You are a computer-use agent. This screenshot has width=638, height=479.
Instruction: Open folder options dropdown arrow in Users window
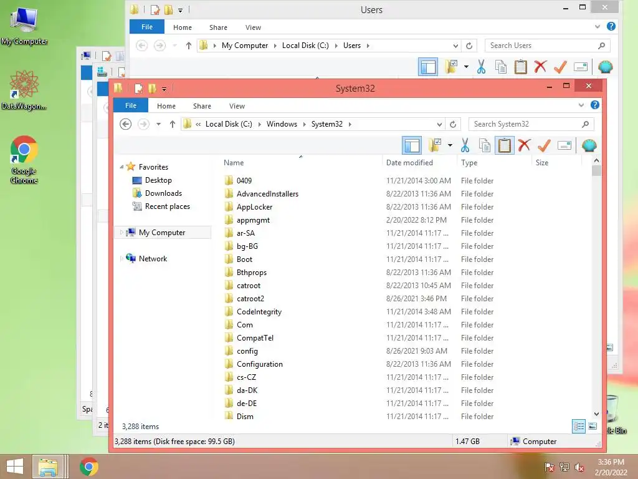pyautogui.click(x=466, y=67)
